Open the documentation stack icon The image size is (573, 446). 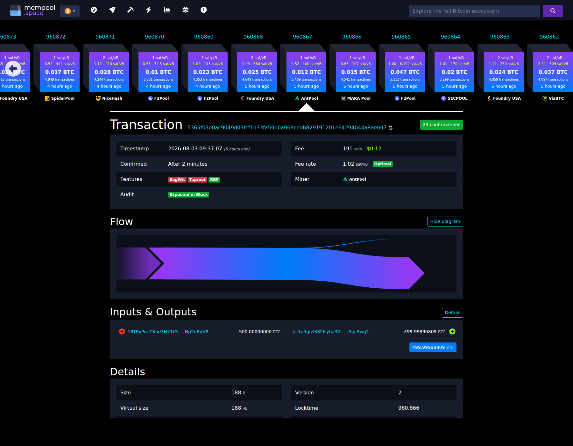click(x=185, y=10)
